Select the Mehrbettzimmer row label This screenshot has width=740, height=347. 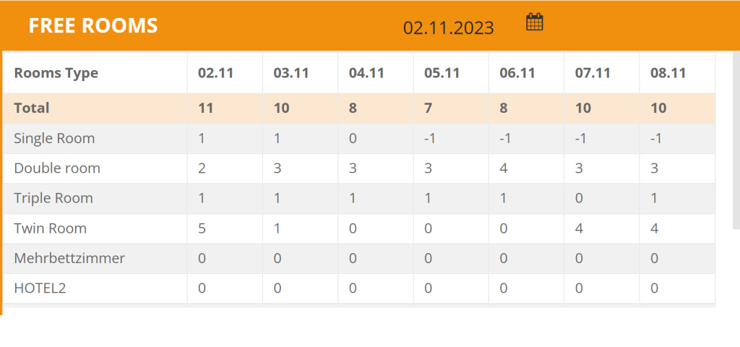pos(69,258)
